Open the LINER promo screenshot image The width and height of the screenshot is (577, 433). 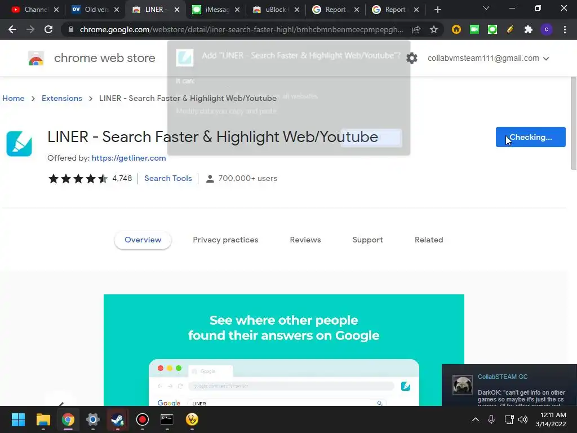284,350
